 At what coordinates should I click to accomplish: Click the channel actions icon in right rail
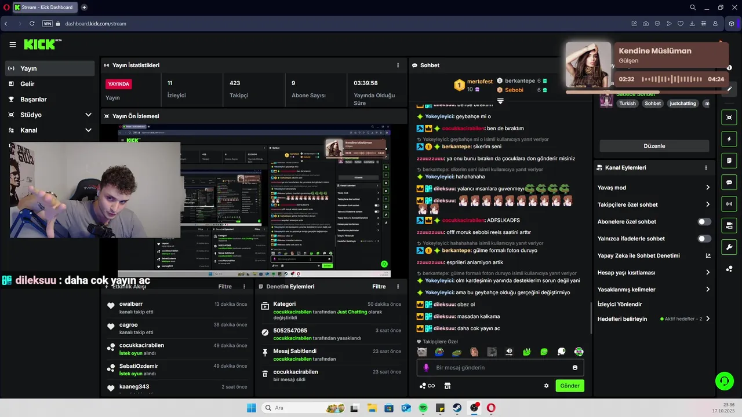pos(729,225)
